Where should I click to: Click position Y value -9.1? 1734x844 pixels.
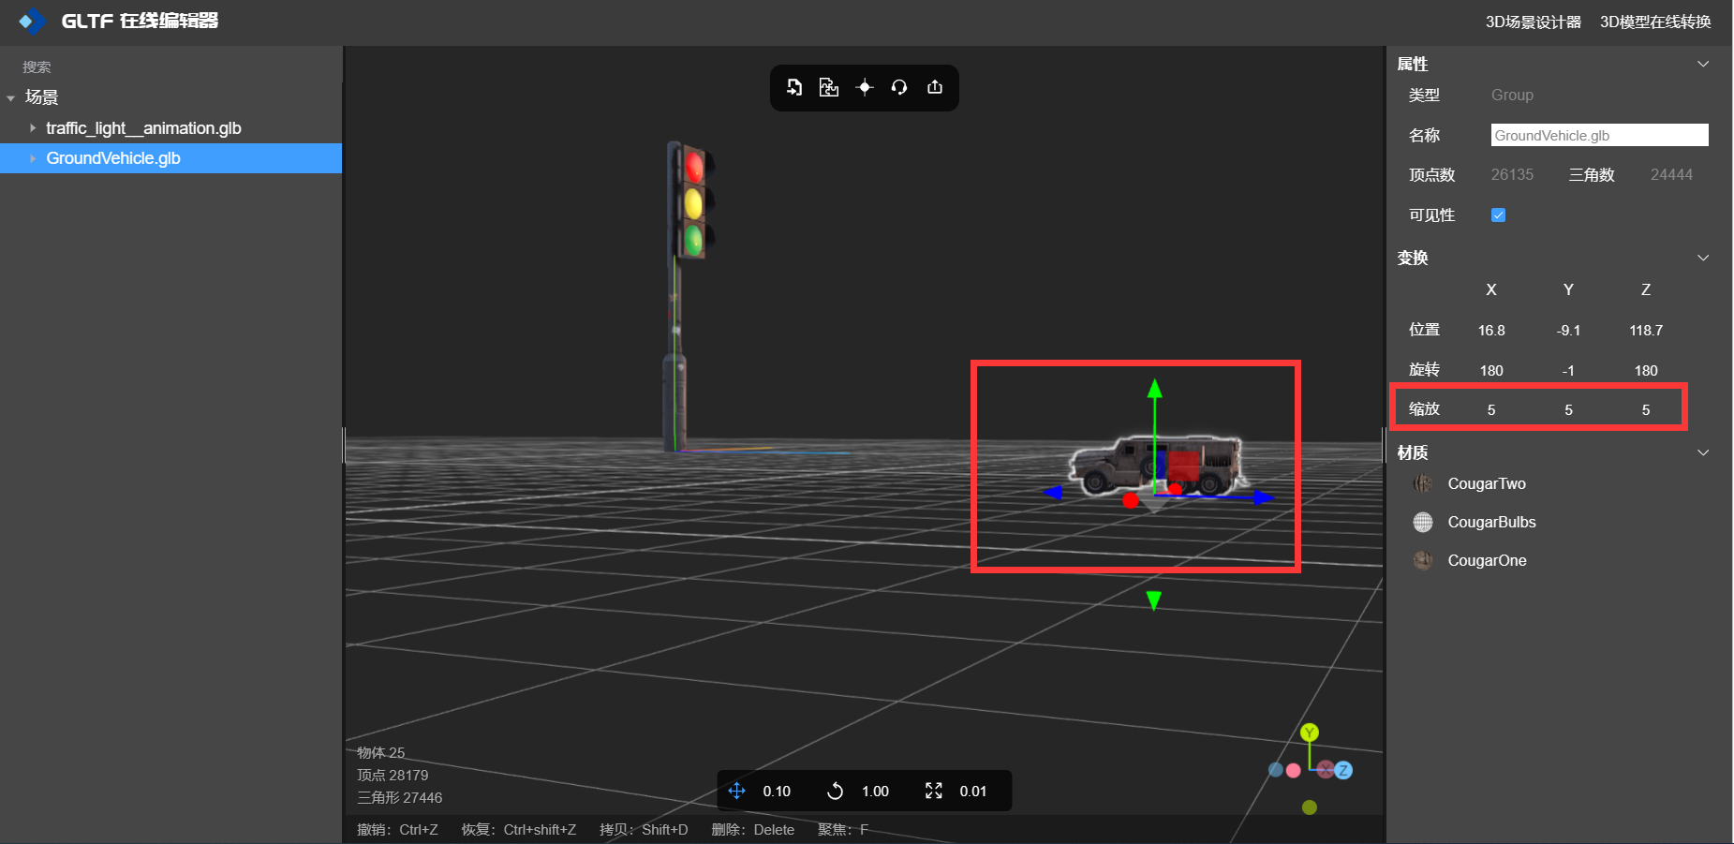[1568, 331]
